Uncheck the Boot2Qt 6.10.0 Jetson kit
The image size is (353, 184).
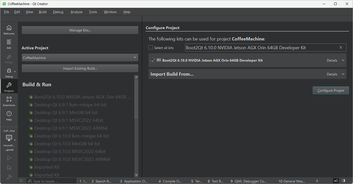pos(153,60)
